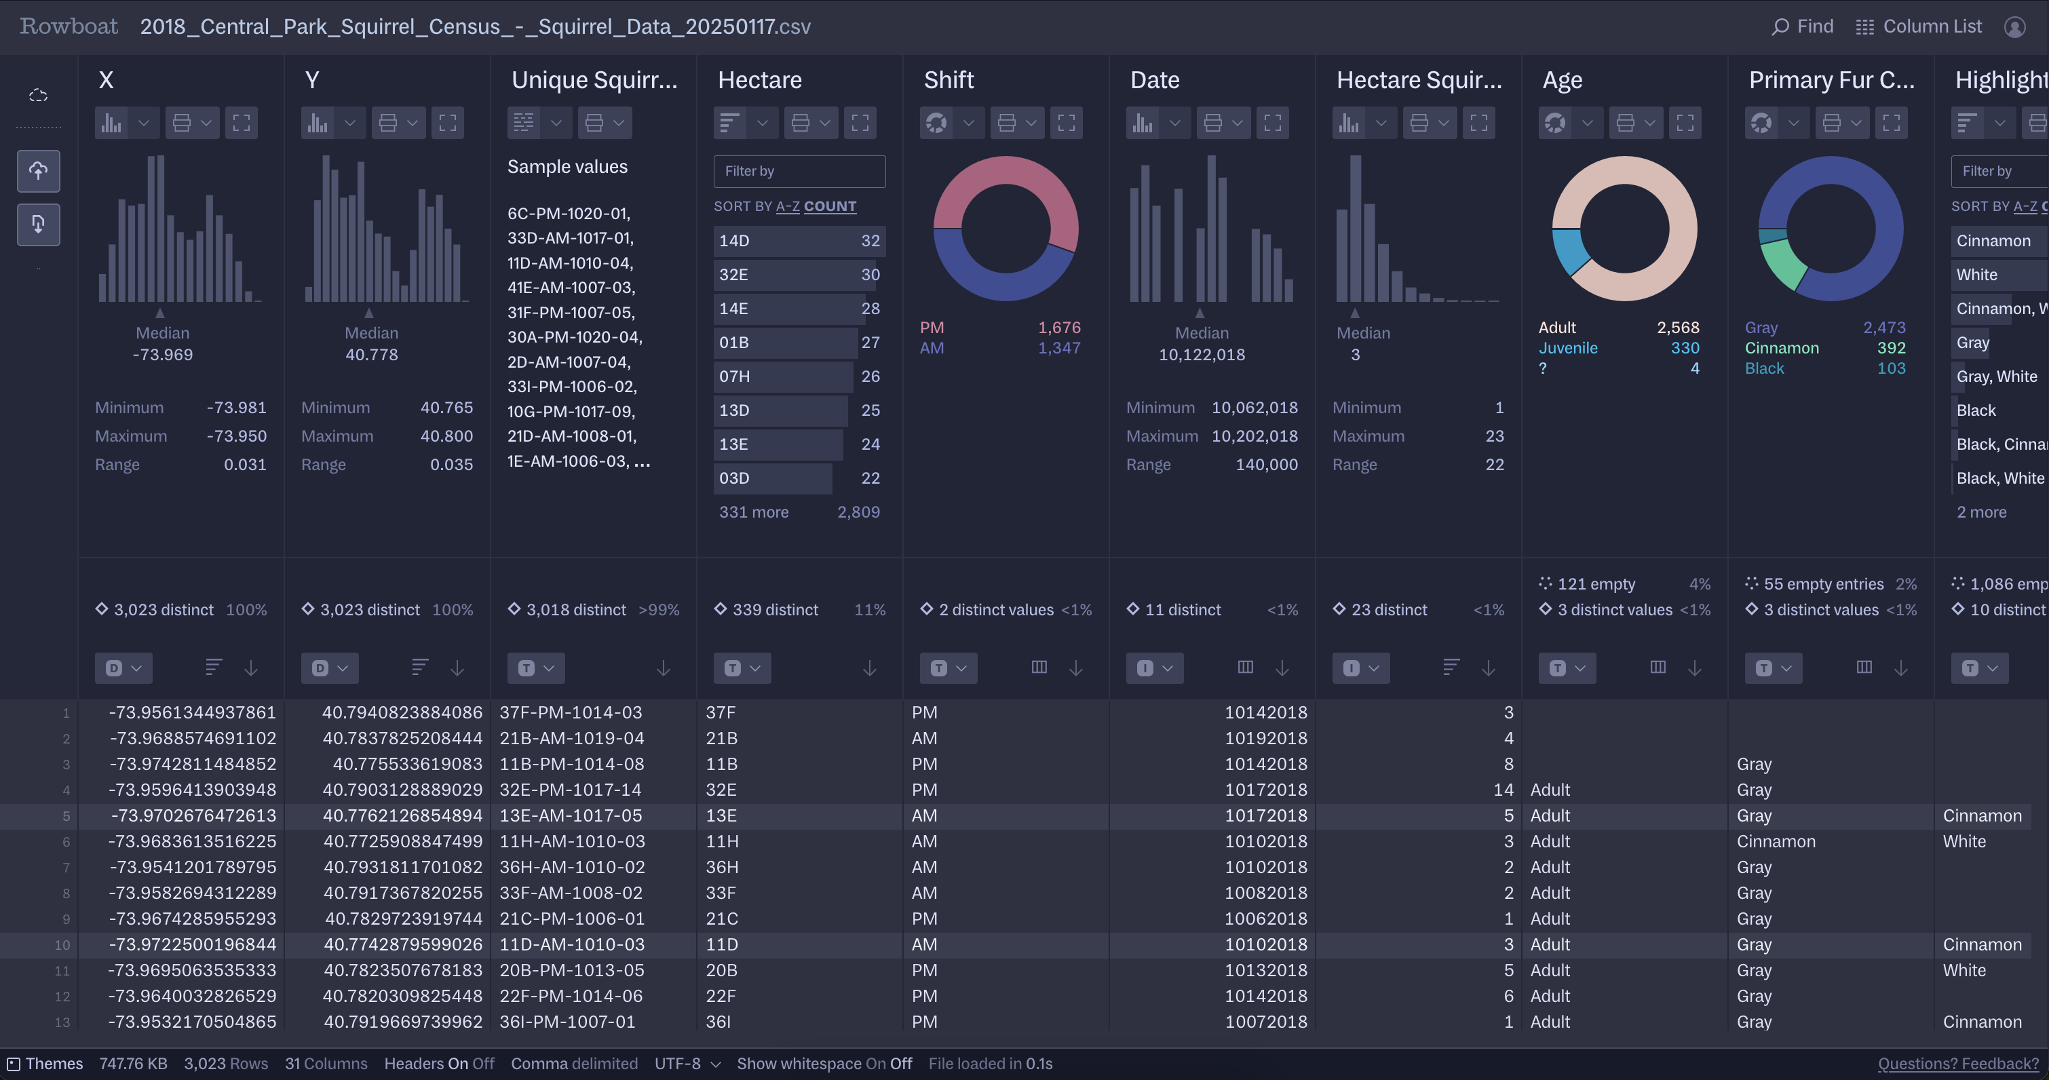Click Comma delimited in status bar
This screenshot has height=1080, width=2049.
574,1063
